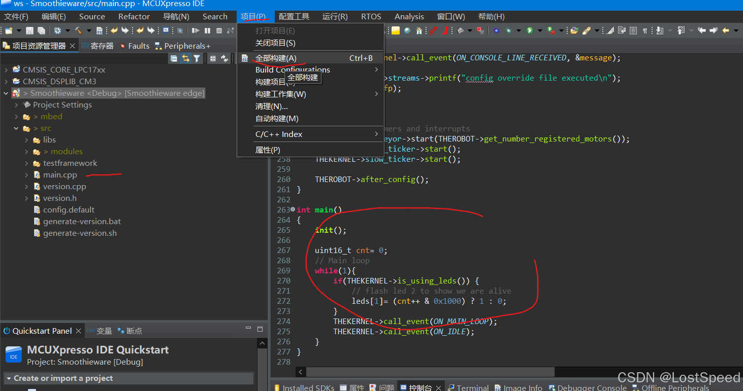Select generate-version.bat file
Viewport: 743px width, 391px height.
click(x=82, y=222)
